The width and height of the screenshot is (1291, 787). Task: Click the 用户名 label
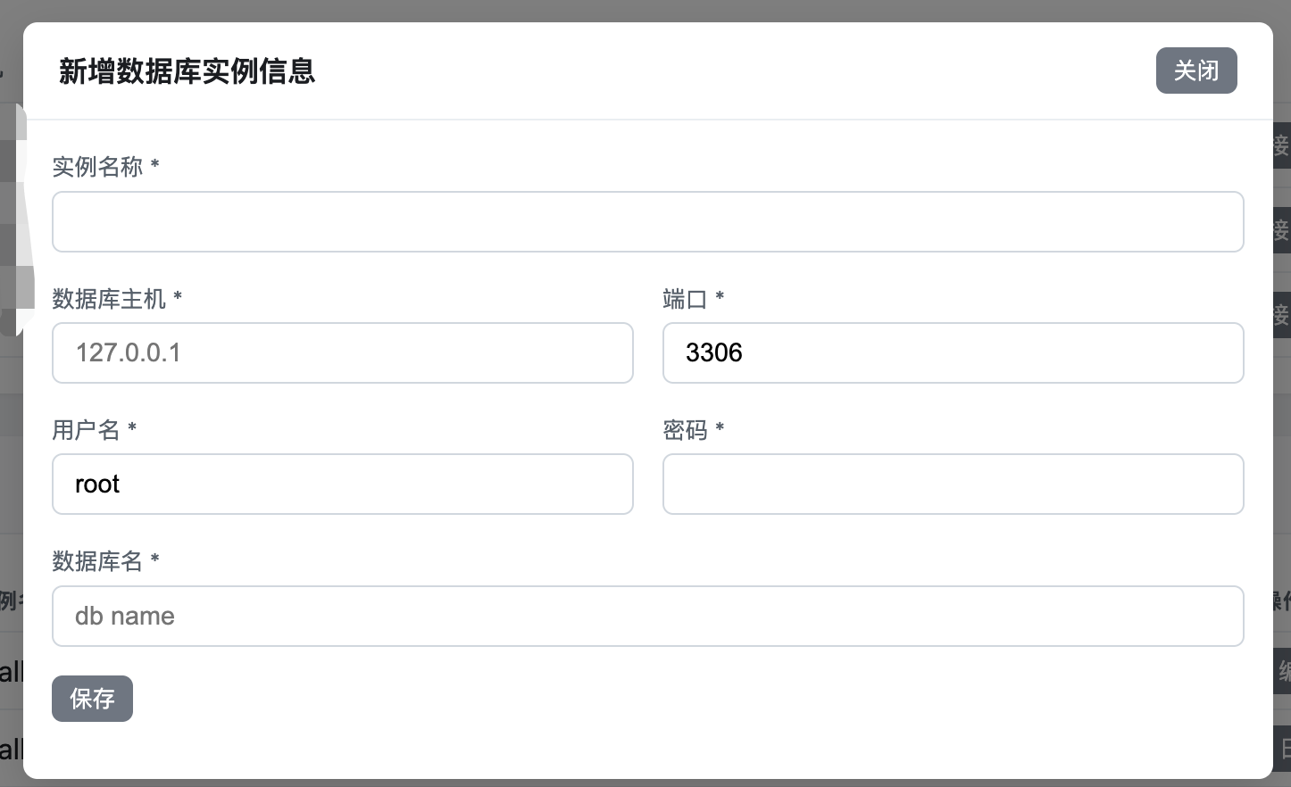pos(87,430)
